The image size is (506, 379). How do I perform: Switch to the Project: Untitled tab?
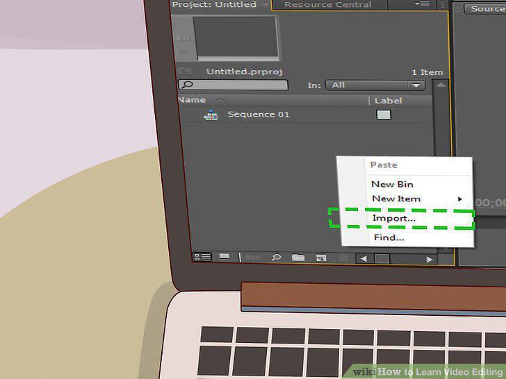(x=214, y=4)
